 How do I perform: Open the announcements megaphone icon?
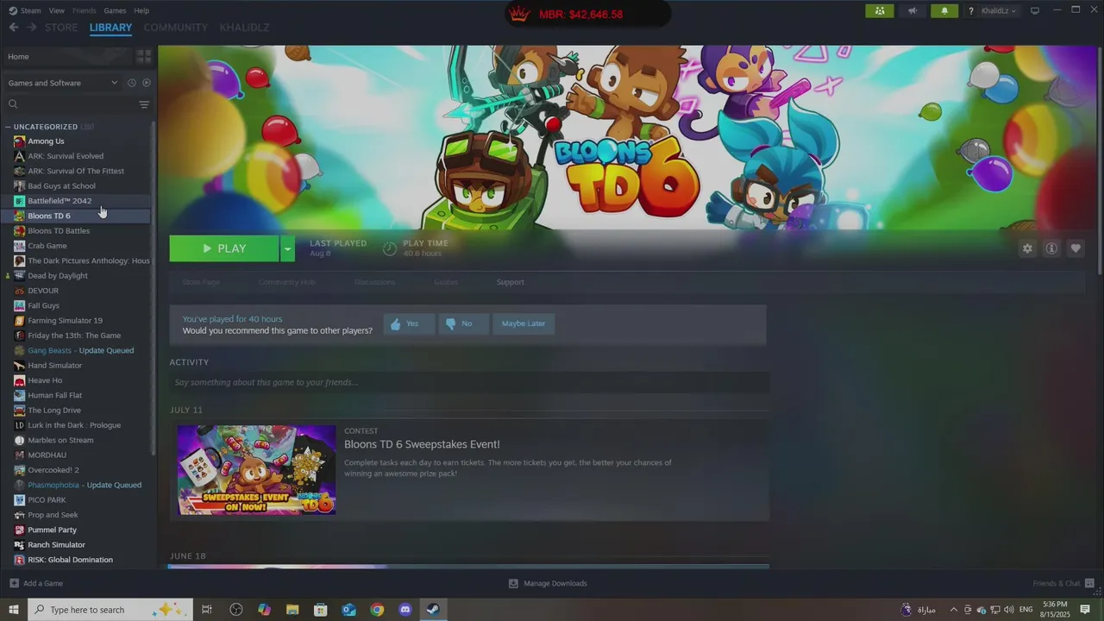[912, 10]
